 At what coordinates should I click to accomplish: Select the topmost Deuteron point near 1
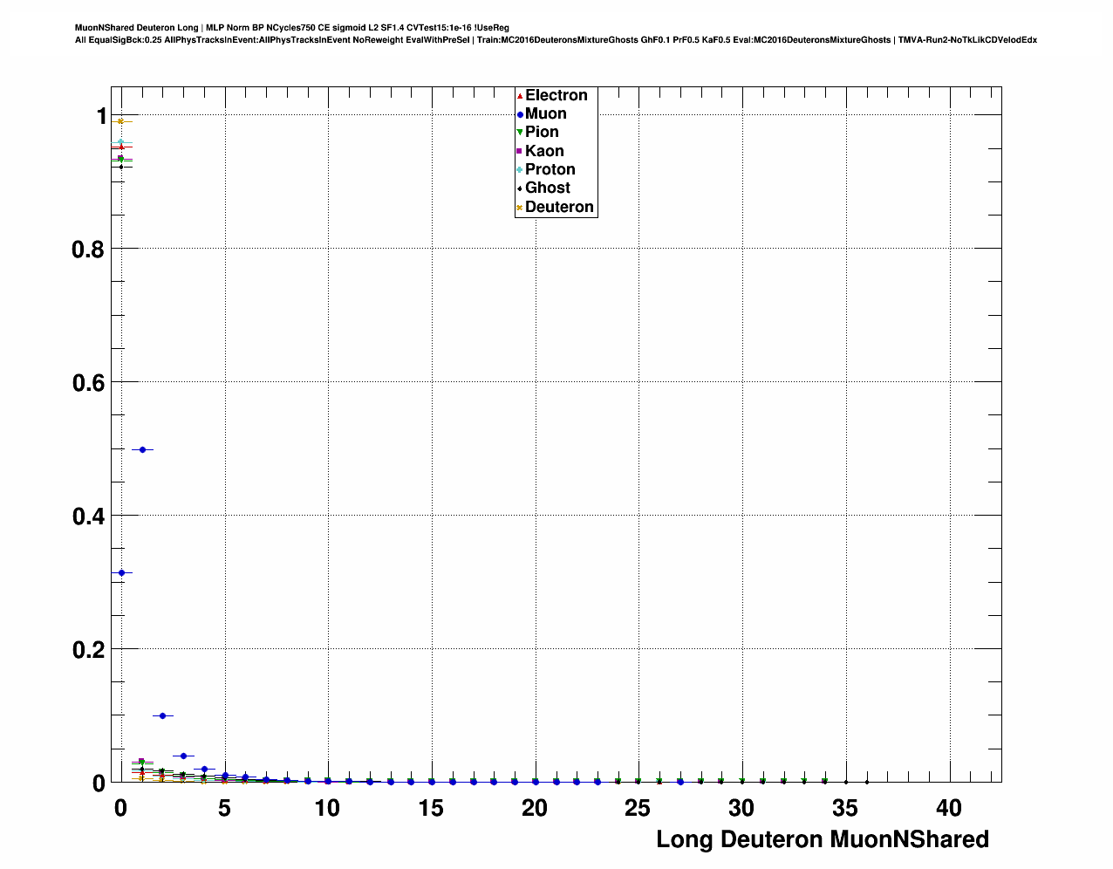[121, 121]
